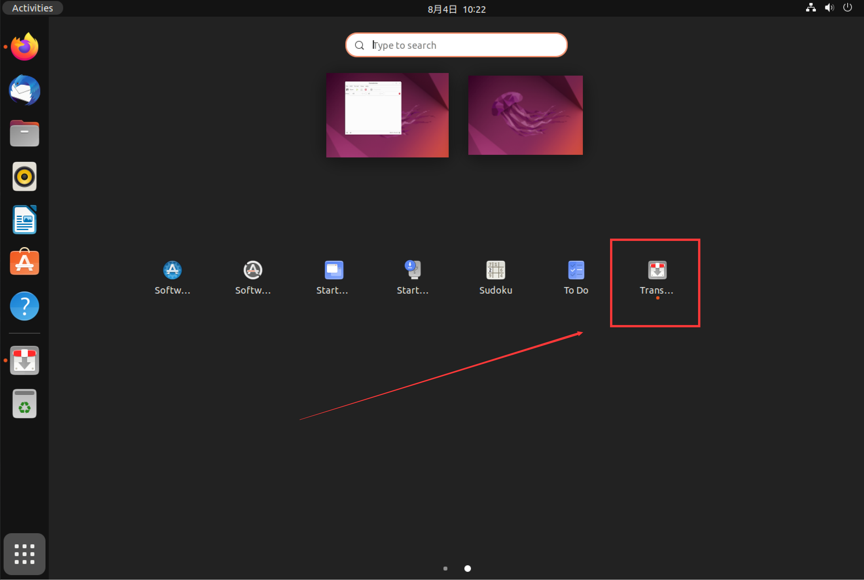Launch Sudoku from app grid
Viewport: 864px width, 580px height.
[x=495, y=270]
